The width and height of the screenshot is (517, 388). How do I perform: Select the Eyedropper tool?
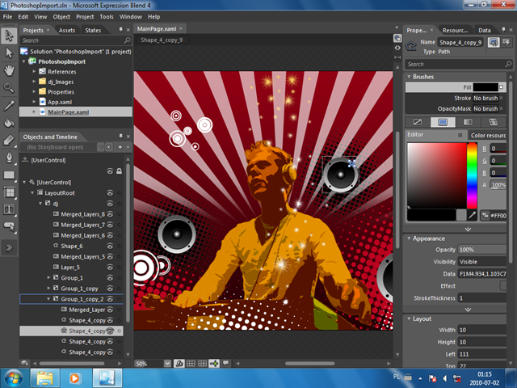(9, 106)
